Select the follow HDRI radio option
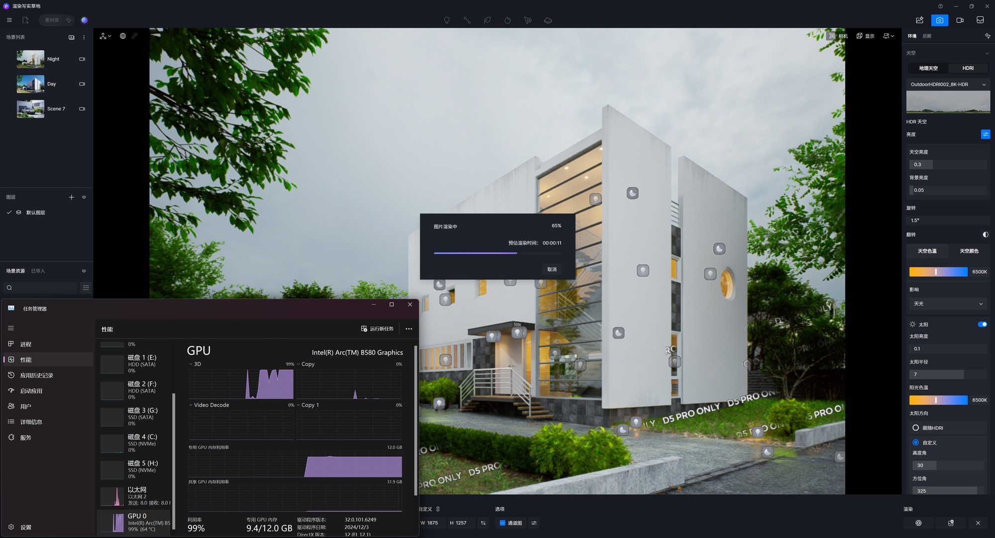 (915, 428)
